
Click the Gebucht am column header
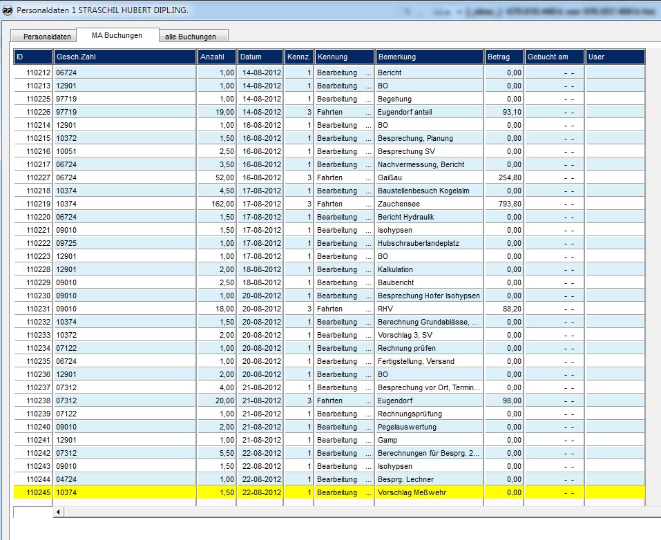click(554, 57)
